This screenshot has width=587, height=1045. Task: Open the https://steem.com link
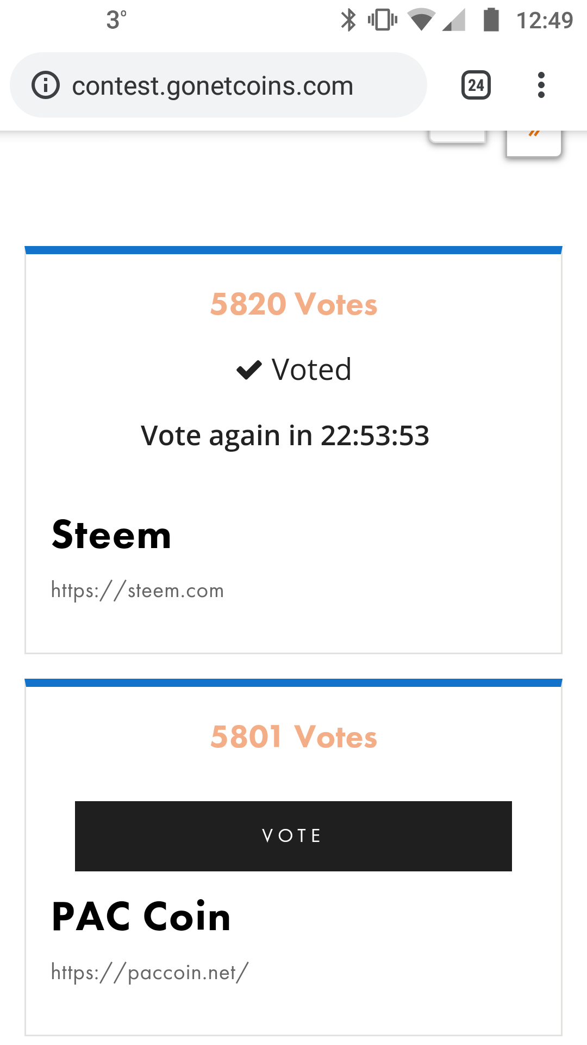click(x=138, y=591)
